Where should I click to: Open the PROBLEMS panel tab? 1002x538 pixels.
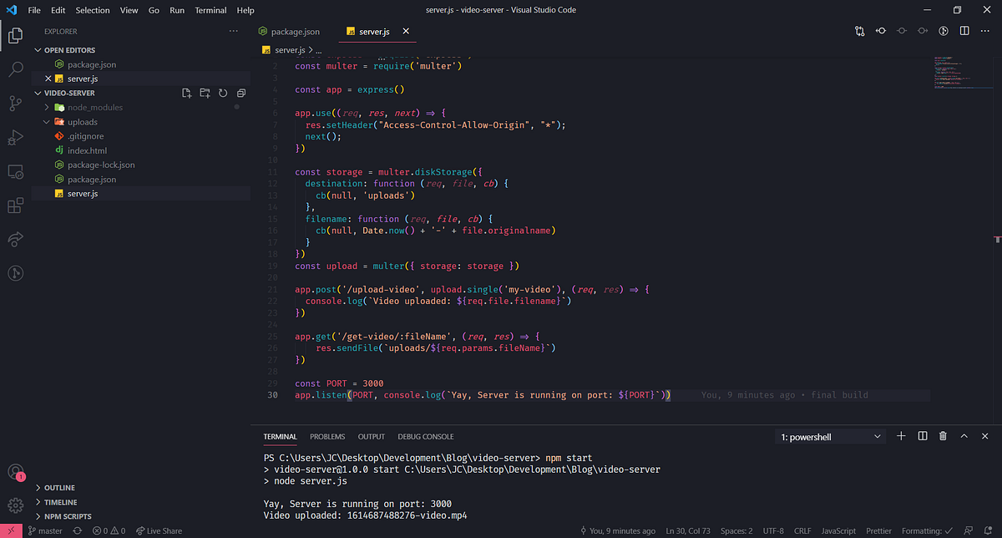[x=327, y=436]
